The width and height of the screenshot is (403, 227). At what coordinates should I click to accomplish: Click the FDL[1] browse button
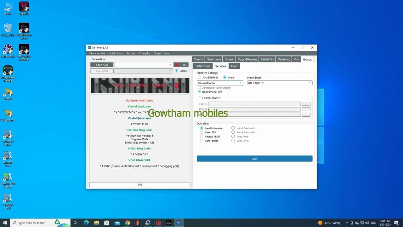point(306,104)
